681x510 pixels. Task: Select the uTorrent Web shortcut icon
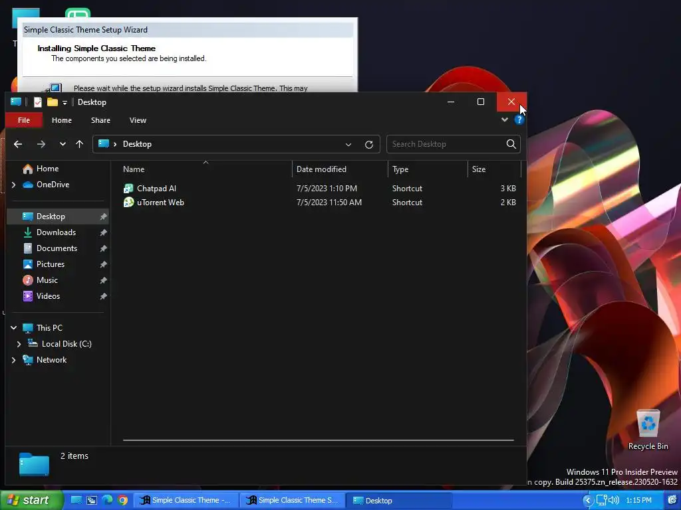[x=128, y=202]
